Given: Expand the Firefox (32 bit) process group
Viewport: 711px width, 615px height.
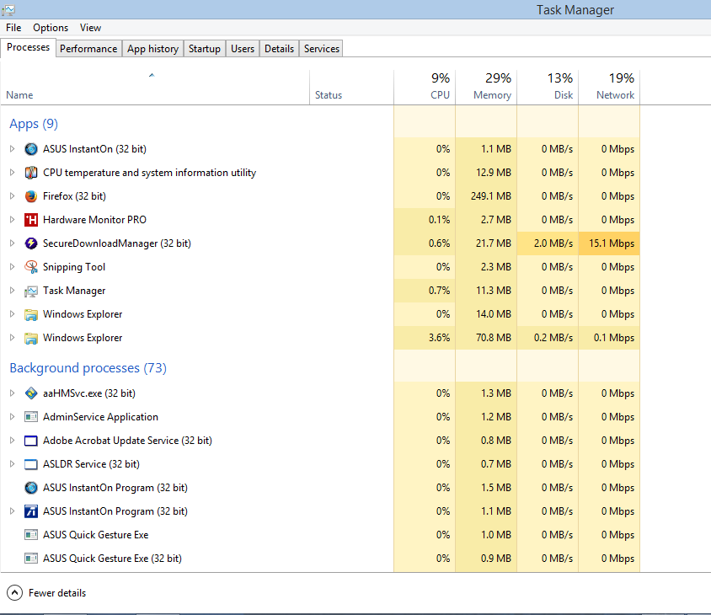Looking at the screenshot, I should click(13, 196).
